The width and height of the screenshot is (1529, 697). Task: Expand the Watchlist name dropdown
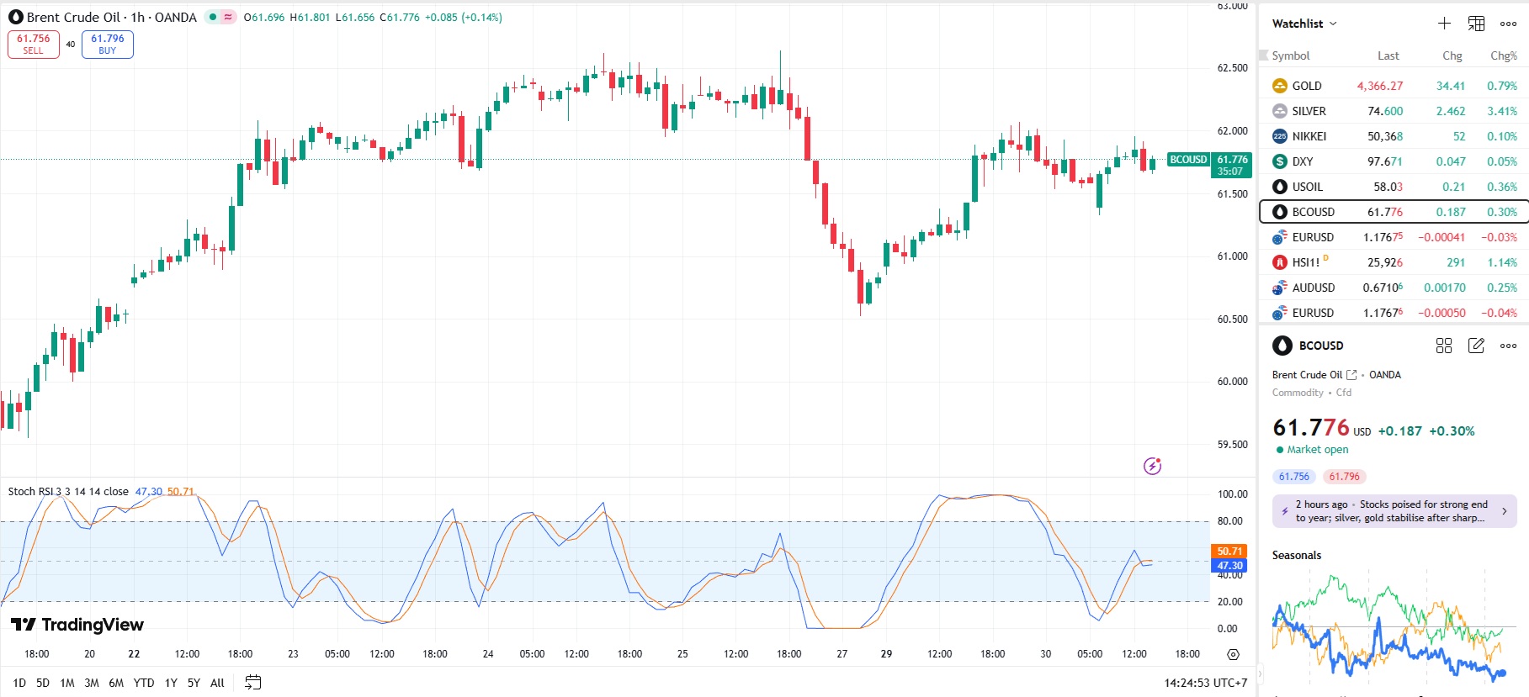coord(1303,24)
